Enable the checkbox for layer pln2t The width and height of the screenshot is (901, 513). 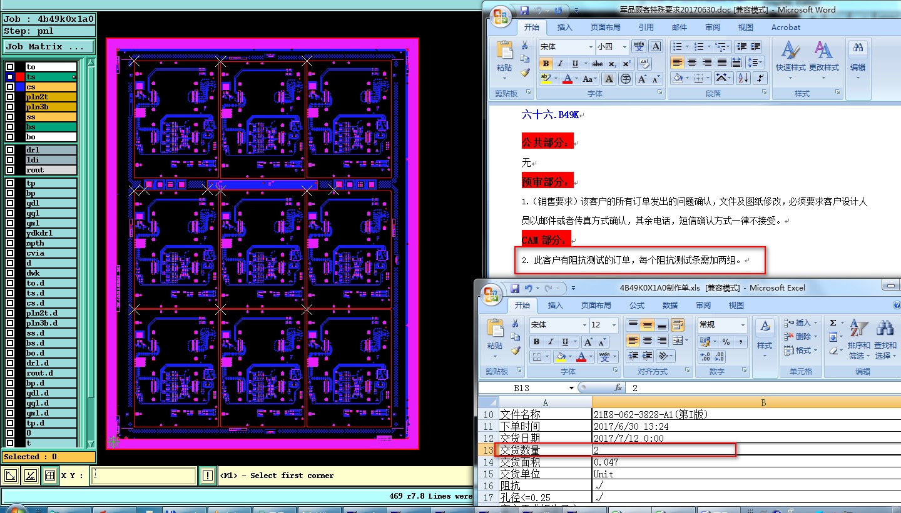[10, 97]
